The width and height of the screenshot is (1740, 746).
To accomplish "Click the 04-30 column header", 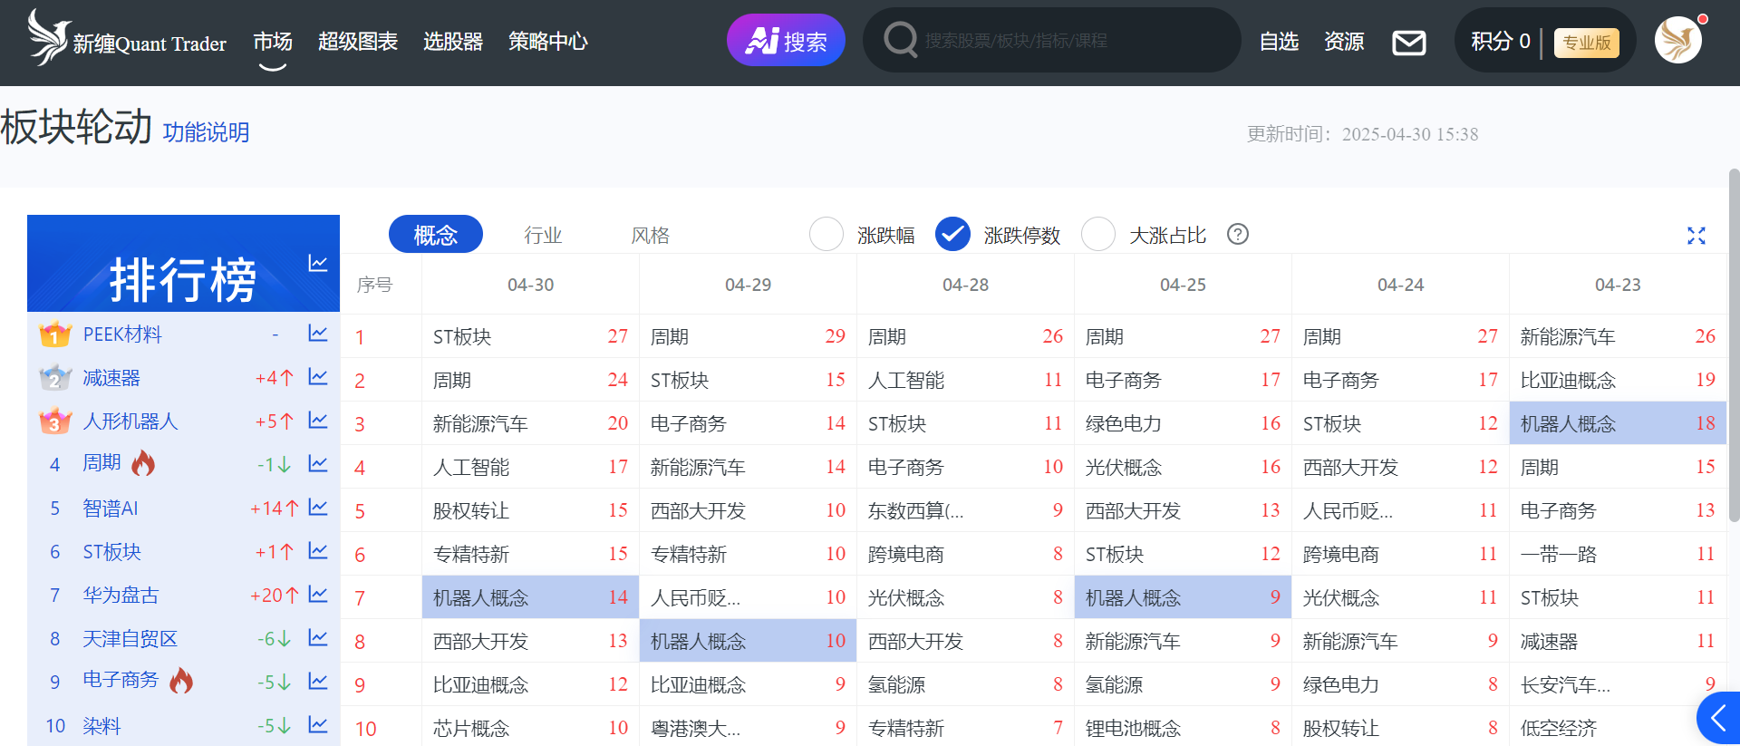I will point(530,285).
